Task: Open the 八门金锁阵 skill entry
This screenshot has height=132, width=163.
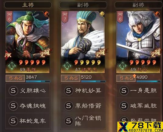Action: click(83, 121)
